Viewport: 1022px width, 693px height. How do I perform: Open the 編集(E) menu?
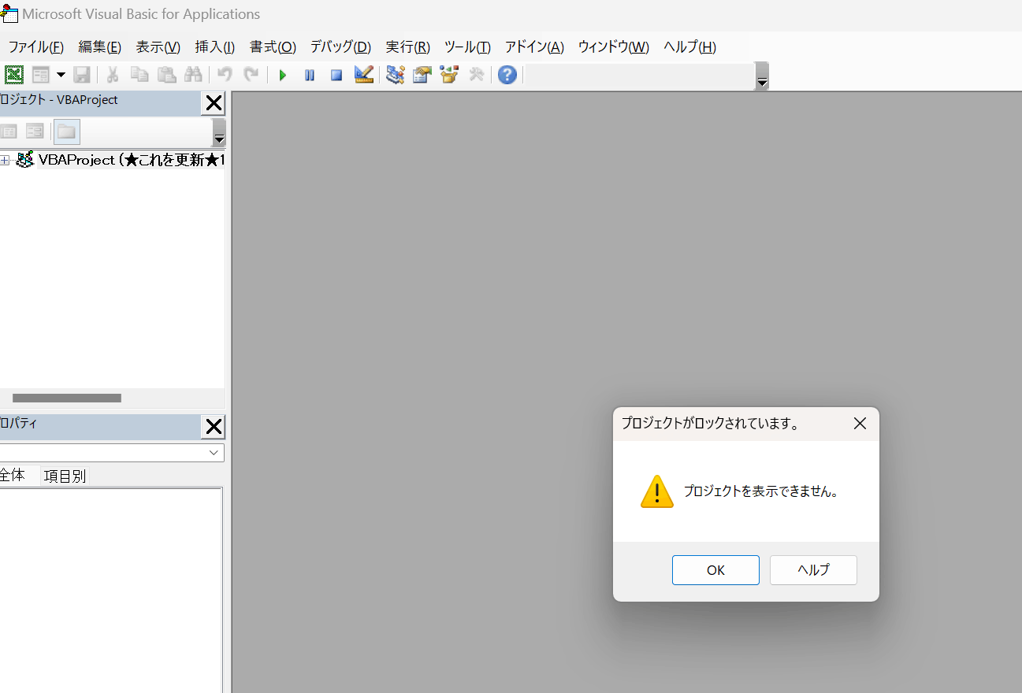pos(100,46)
